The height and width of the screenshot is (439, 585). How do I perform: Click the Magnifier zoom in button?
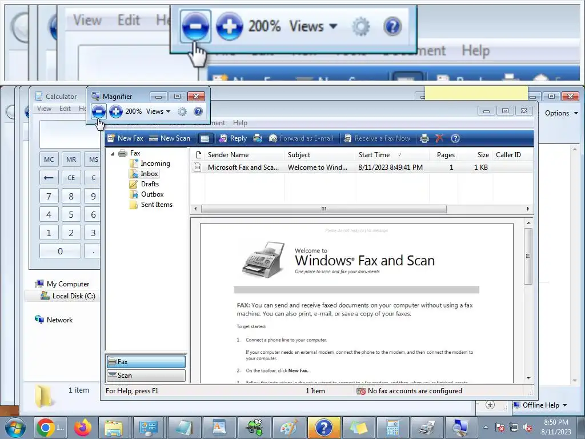116,111
